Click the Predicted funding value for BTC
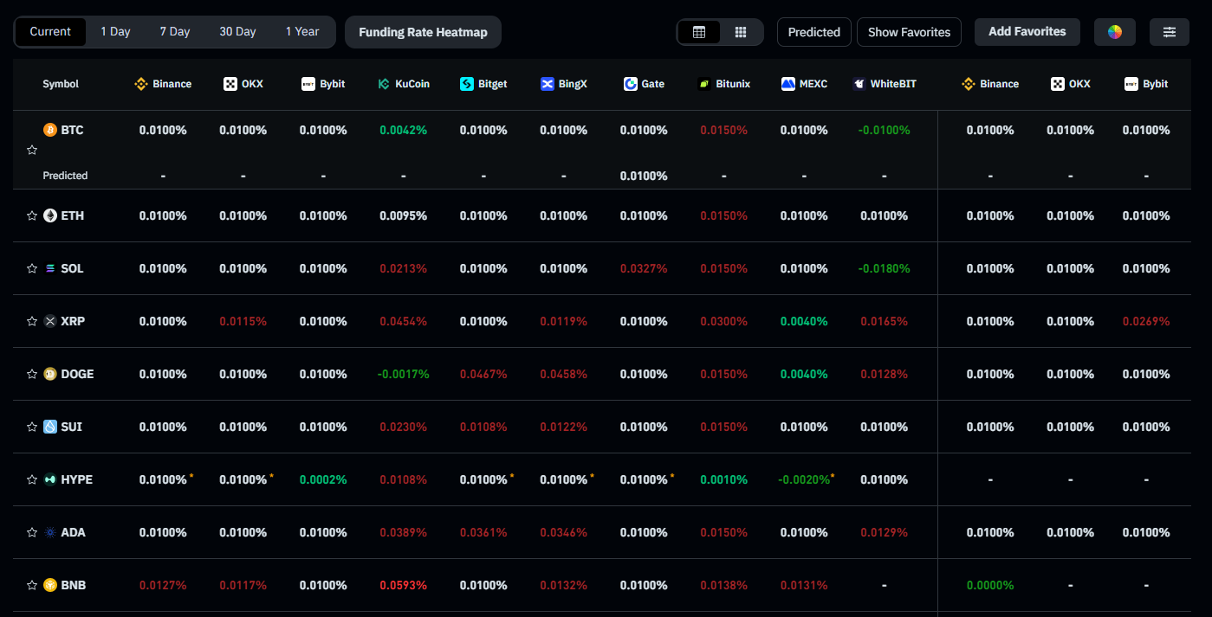 click(x=644, y=176)
